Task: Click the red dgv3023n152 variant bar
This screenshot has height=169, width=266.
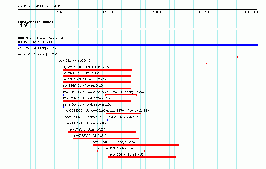Action: pos(97,70)
